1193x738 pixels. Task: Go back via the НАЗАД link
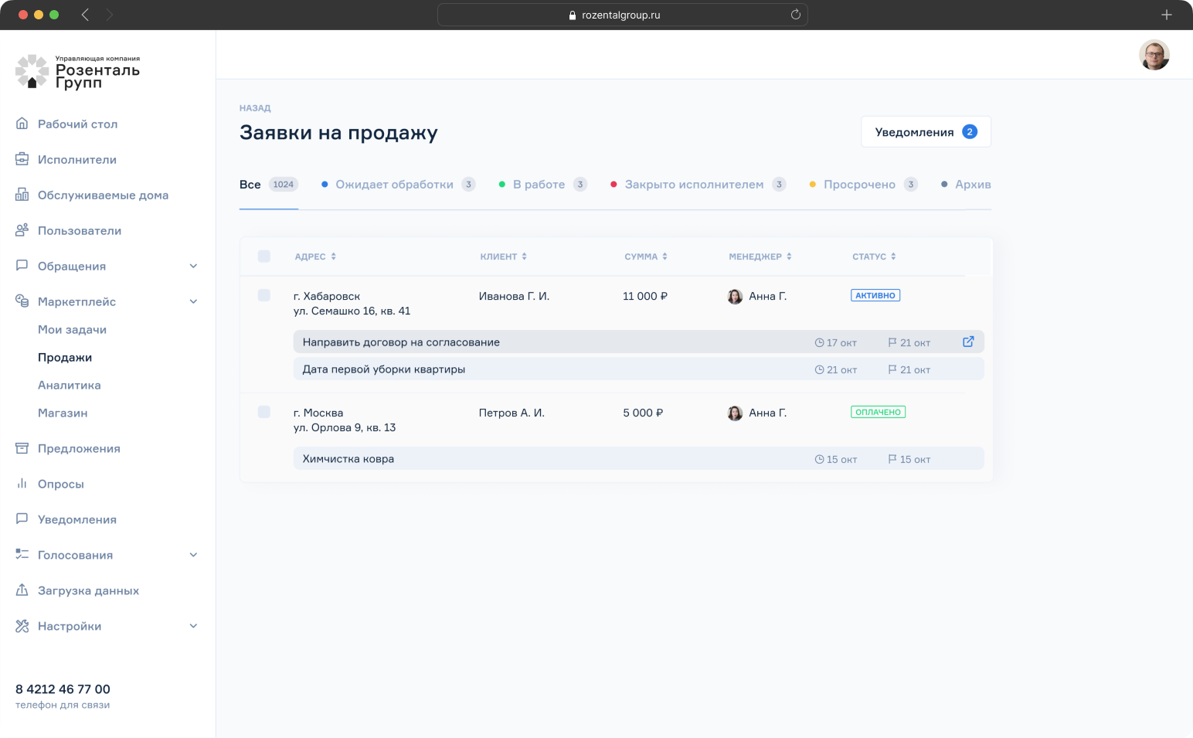pos(254,107)
